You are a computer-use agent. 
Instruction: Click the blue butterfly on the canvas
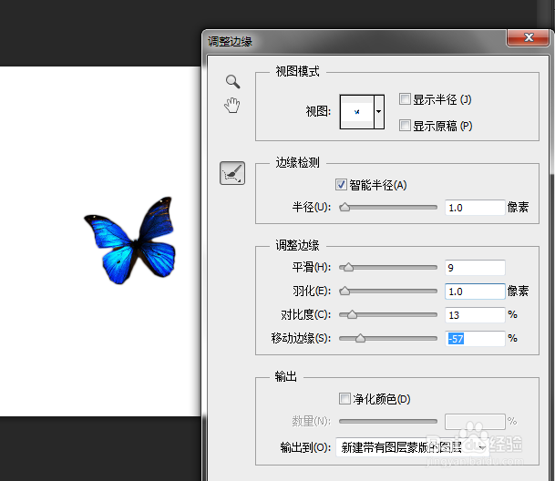(130, 240)
